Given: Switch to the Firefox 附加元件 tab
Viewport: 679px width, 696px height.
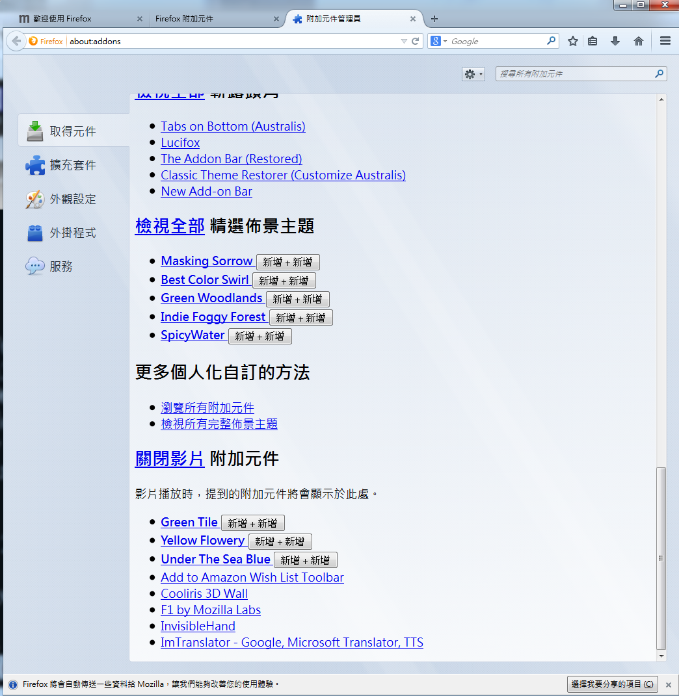Looking at the screenshot, I should point(213,19).
